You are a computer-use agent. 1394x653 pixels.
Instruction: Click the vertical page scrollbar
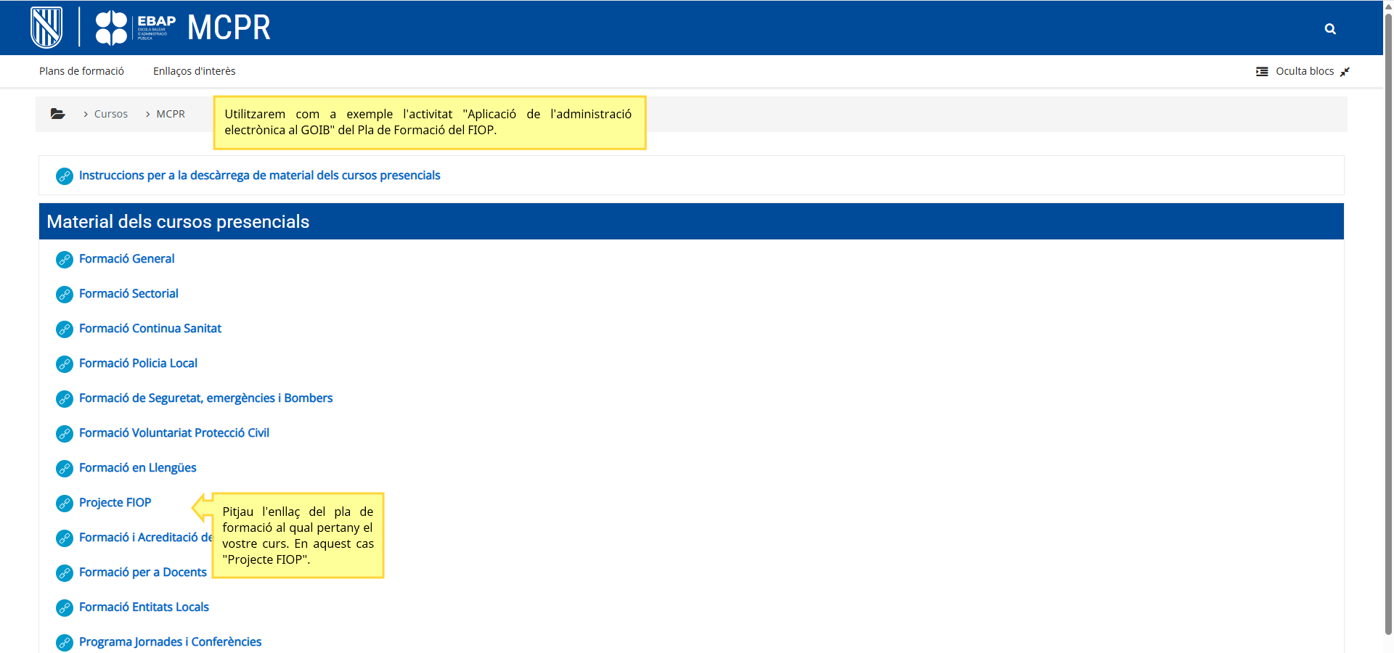[1388, 326]
